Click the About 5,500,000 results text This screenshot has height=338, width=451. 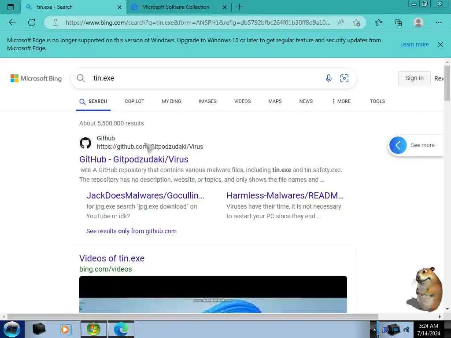111,123
